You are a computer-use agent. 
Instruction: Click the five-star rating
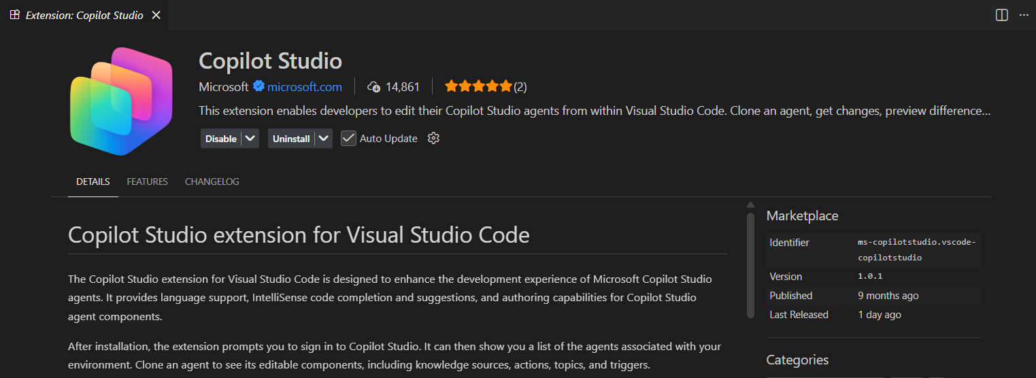pyautogui.click(x=478, y=86)
